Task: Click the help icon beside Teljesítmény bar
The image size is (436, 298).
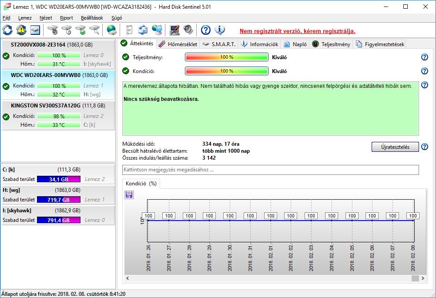Action: pos(425,57)
